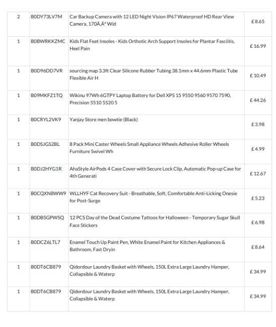This screenshot has height=327, width=276.
Task: Select Kids Flat Feet Insoles description
Action: [x=152, y=45]
